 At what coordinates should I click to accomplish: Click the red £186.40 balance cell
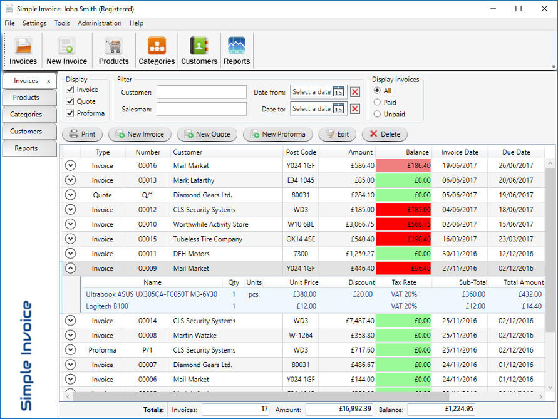[x=403, y=165]
